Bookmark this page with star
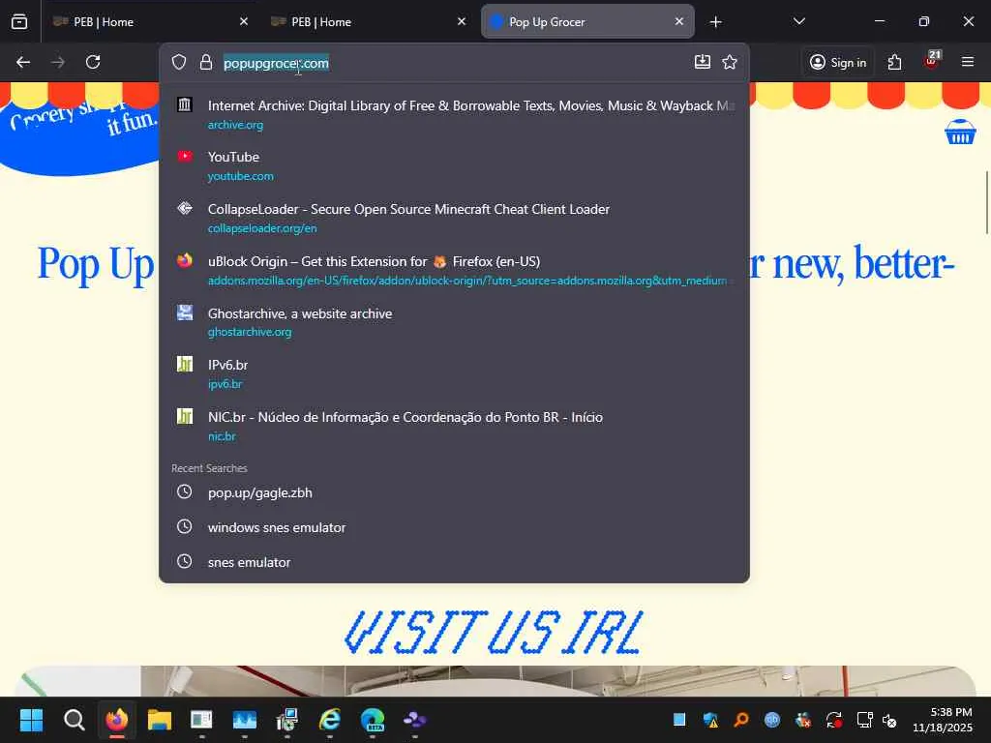 tap(730, 62)
